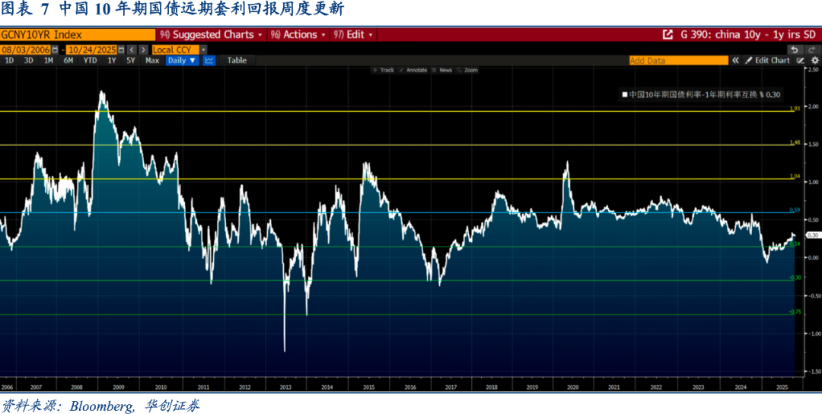Change the Daily periodicity dropdown

pos(182,60)
